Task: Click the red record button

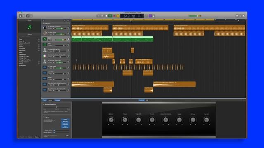Action: [x=114, y=16]
